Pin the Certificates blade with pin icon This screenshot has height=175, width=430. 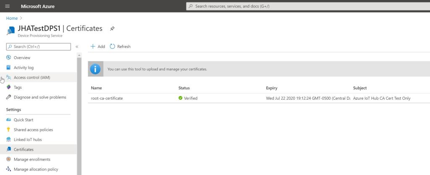coord(112,29)
